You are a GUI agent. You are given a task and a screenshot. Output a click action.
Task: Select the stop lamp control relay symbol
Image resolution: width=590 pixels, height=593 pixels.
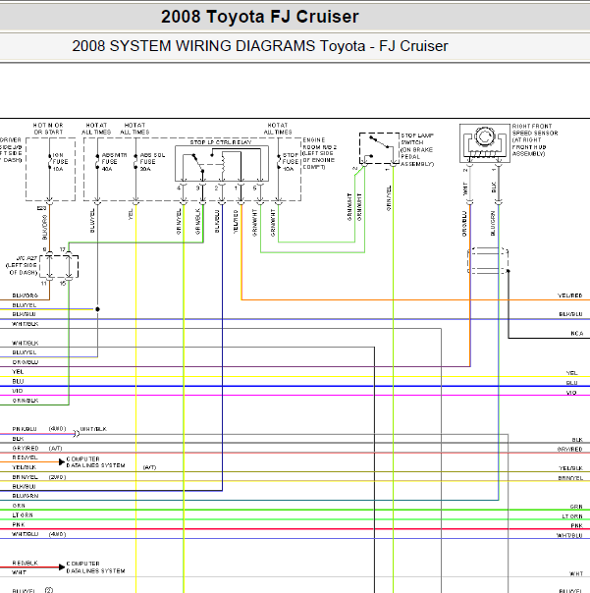pos(222,163)
